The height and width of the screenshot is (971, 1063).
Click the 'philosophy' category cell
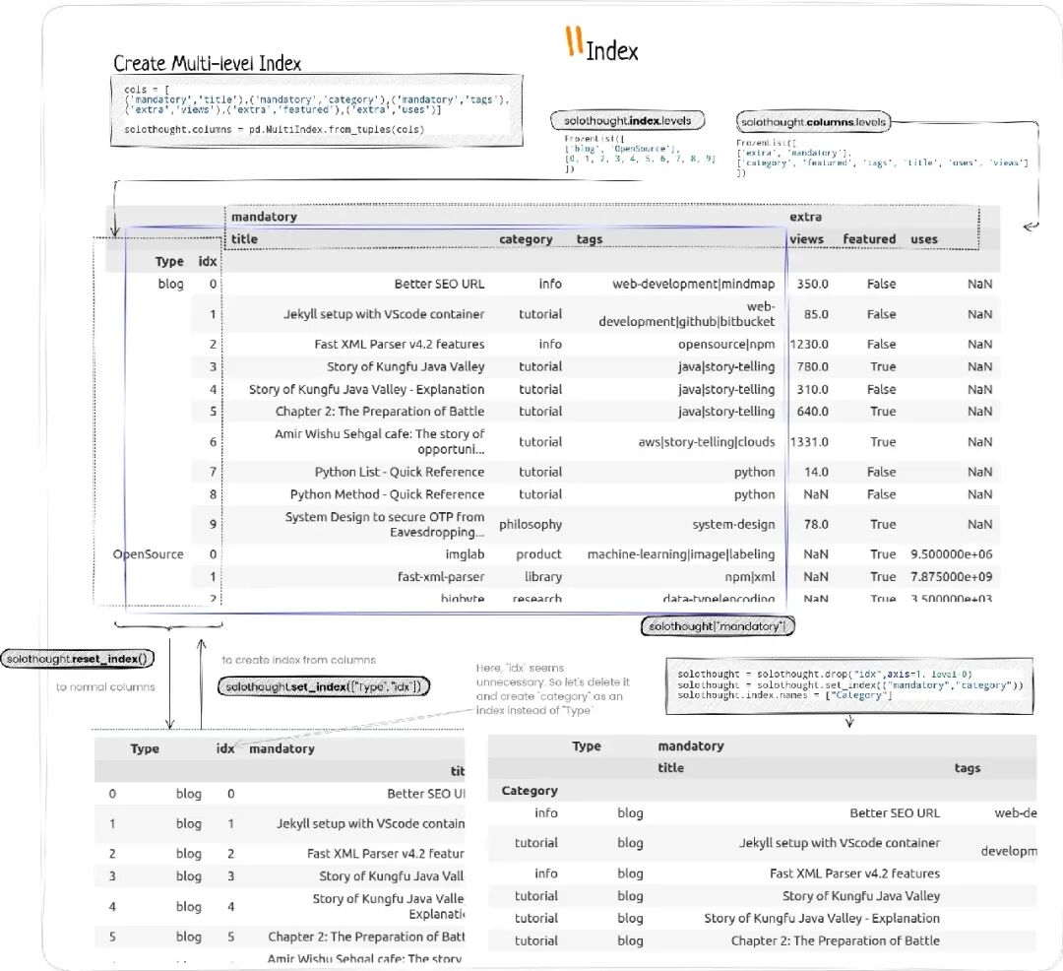pyautogui.click(x=531, y=524)
